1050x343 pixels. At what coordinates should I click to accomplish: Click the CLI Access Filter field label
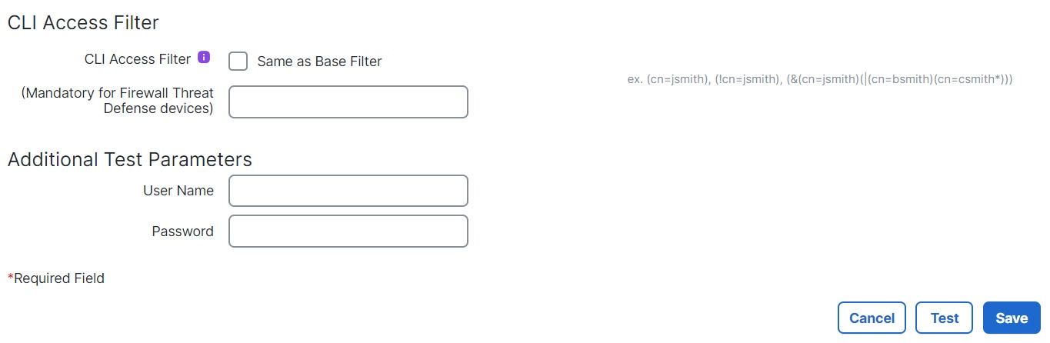[138, 59]
